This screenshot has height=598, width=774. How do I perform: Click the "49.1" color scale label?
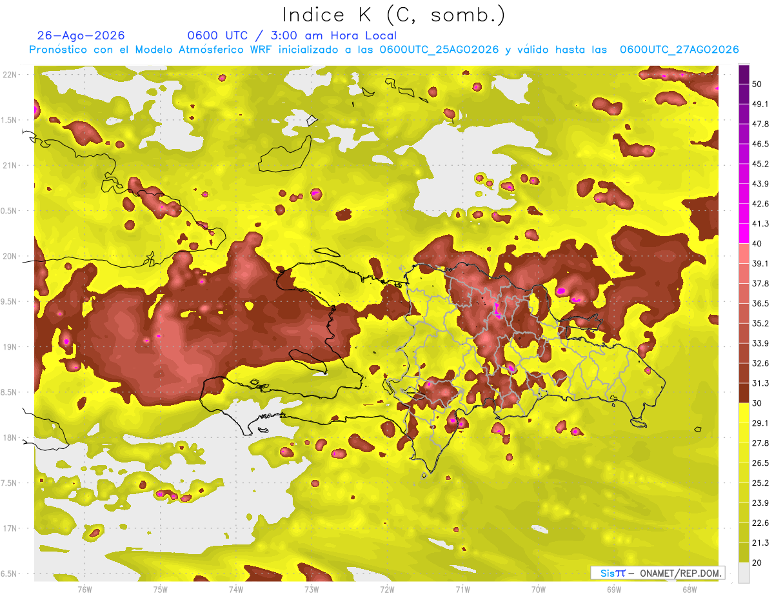point(760,104)
